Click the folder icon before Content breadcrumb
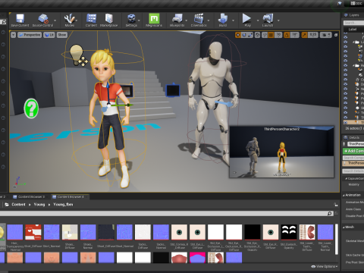 point(7,205)
